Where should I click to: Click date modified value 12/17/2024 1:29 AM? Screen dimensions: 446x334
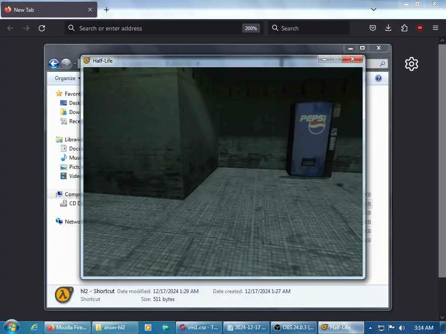pyautogui.click(x=176, y=291)
